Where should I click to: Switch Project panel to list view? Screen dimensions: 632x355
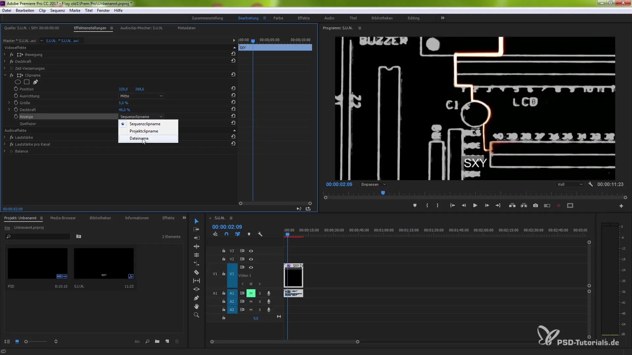(x=7, y=342)
